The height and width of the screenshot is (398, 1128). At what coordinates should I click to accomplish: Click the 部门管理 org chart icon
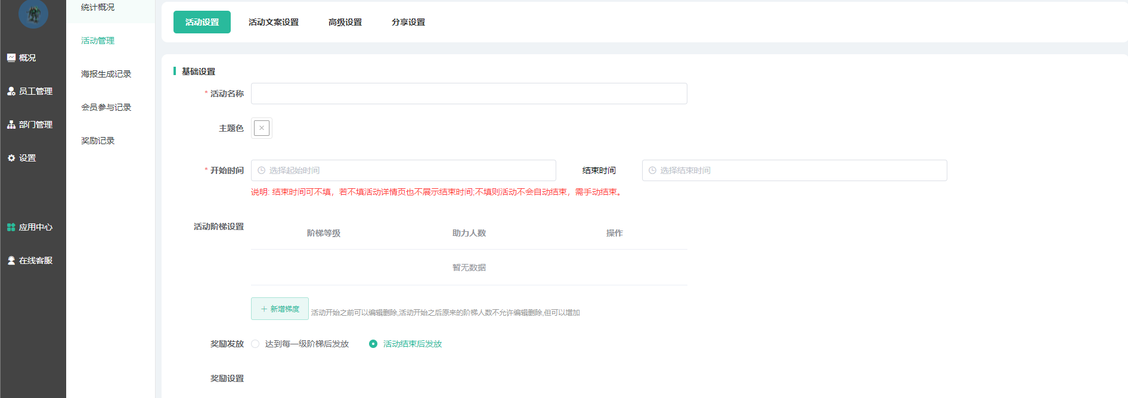point(11,125)
